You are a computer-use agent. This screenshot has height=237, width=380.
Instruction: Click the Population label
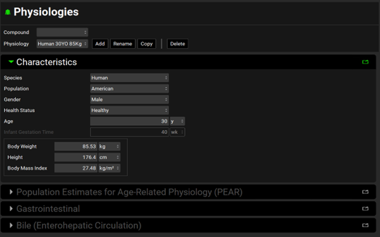coord(16,88)
